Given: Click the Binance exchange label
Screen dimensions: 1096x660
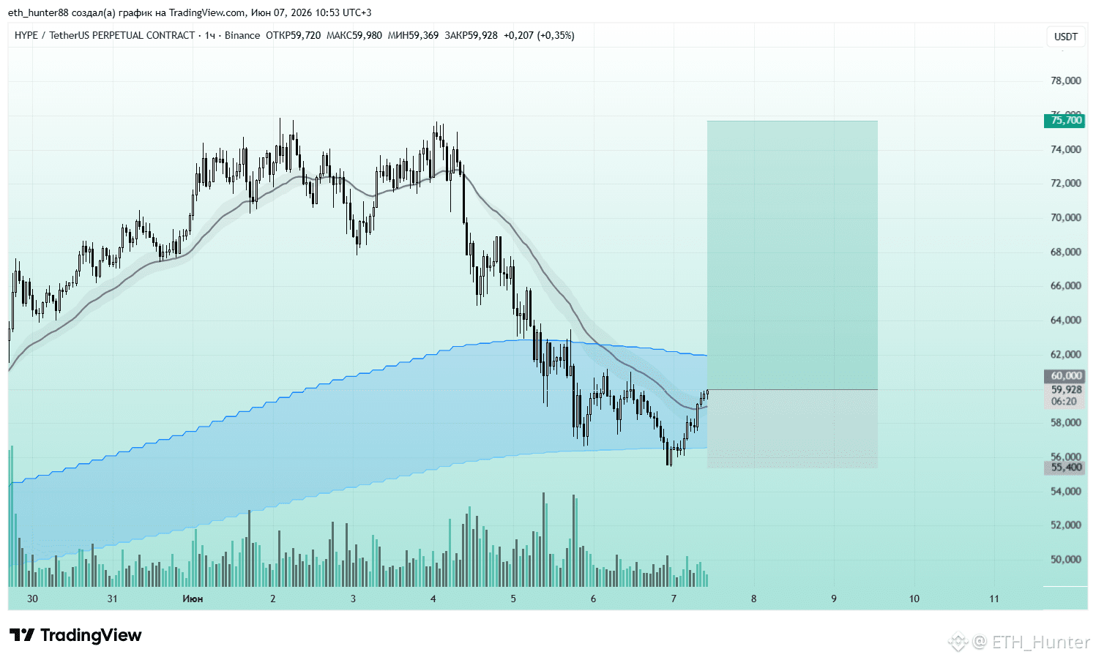Looking at the screenshot, I should (x=242, y=35).
